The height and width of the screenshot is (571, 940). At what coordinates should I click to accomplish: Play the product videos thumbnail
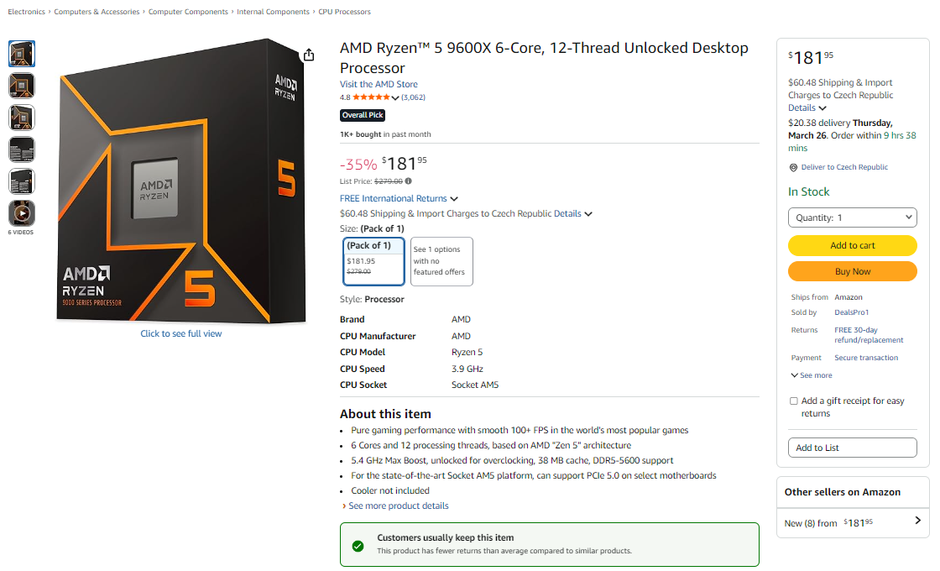(x=22, y=213)
